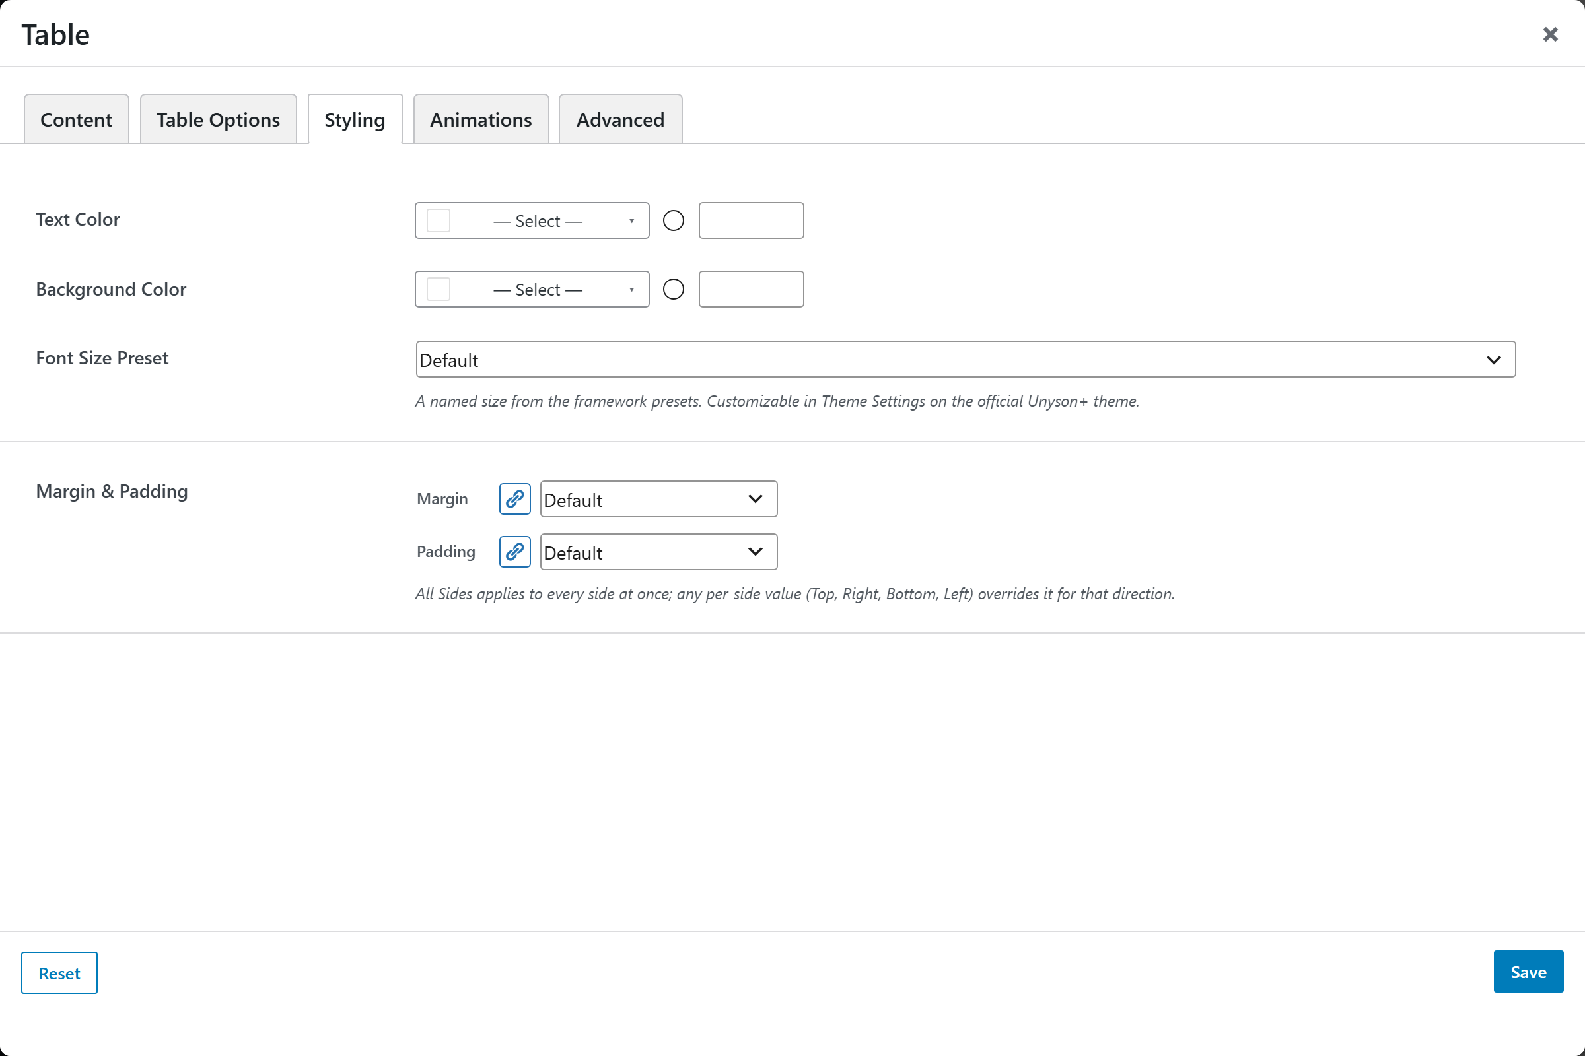Open the Background Color preset dropdown

(532, 289)
